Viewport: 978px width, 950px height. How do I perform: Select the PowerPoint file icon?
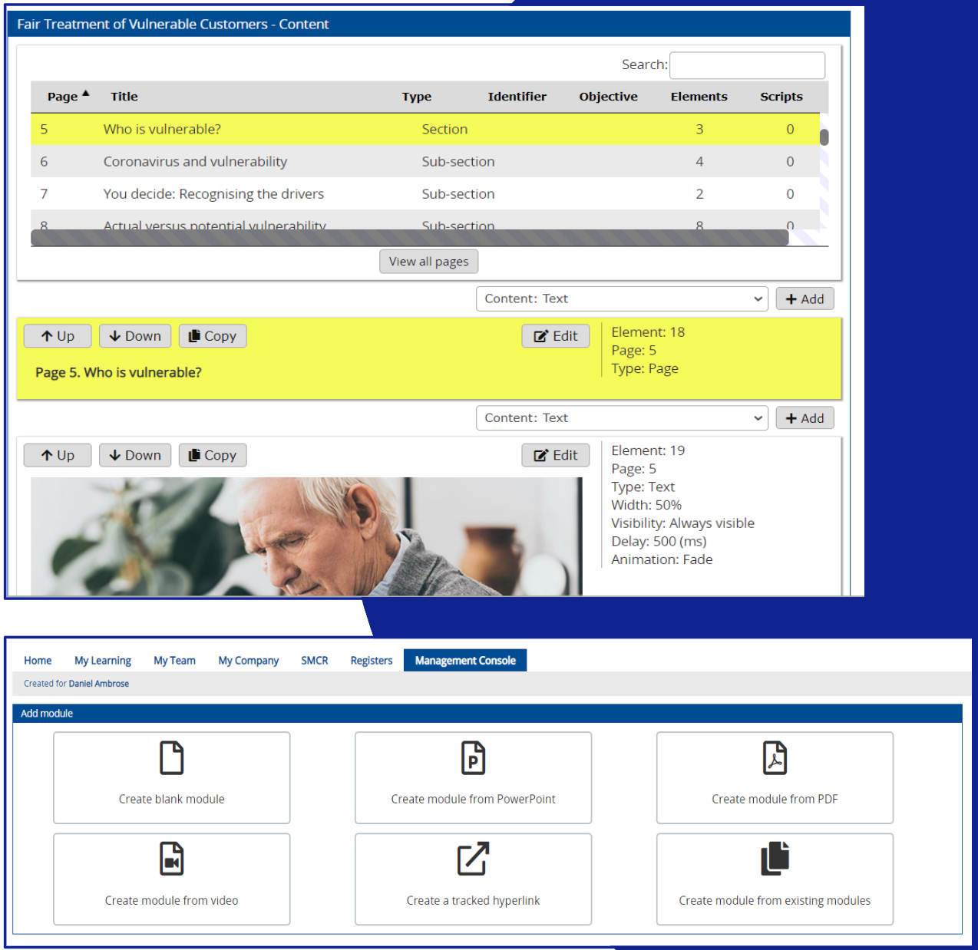point(473,757)
